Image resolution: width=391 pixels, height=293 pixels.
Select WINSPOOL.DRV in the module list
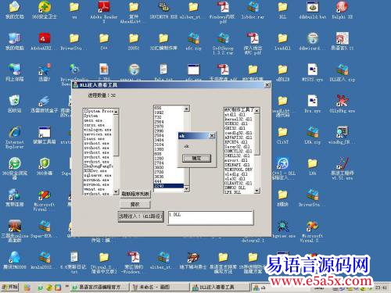(x=239, y=170)
